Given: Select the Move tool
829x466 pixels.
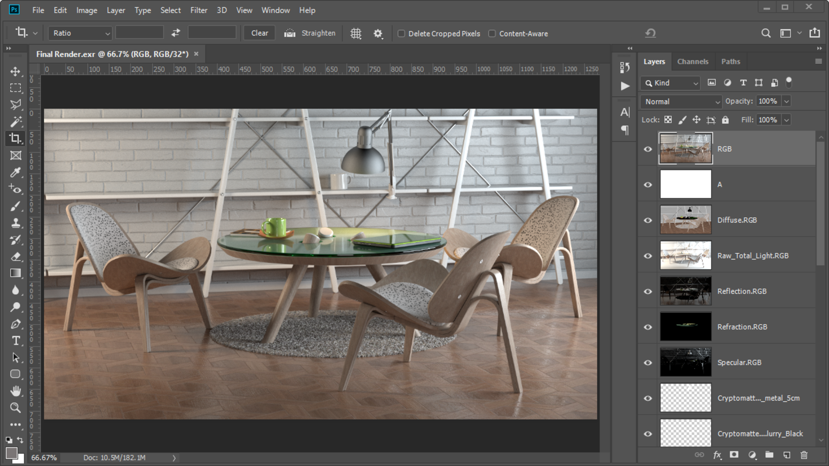Looking at the screenshot, I should [16, 71].
